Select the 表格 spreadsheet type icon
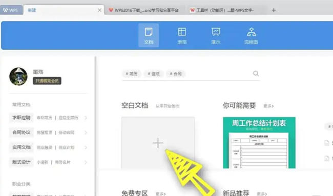Screen dimensions: 333x196 pos(182,35)
